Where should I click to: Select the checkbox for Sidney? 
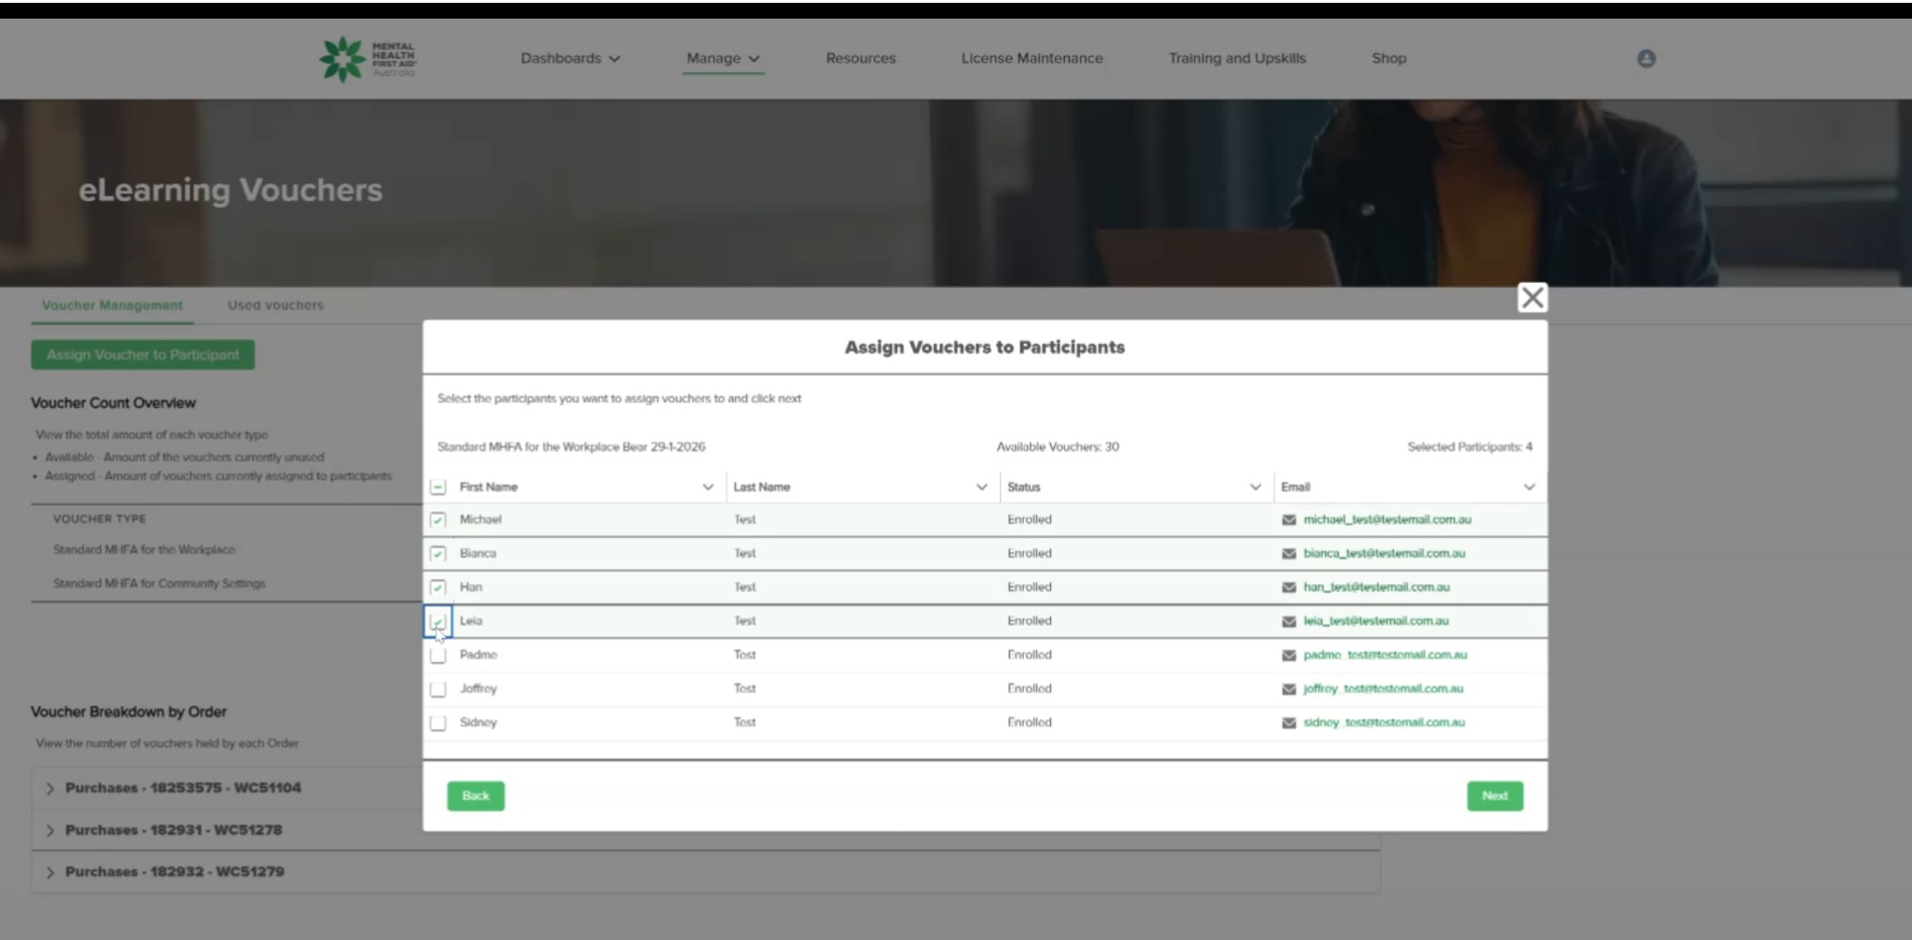coord(438,723)
